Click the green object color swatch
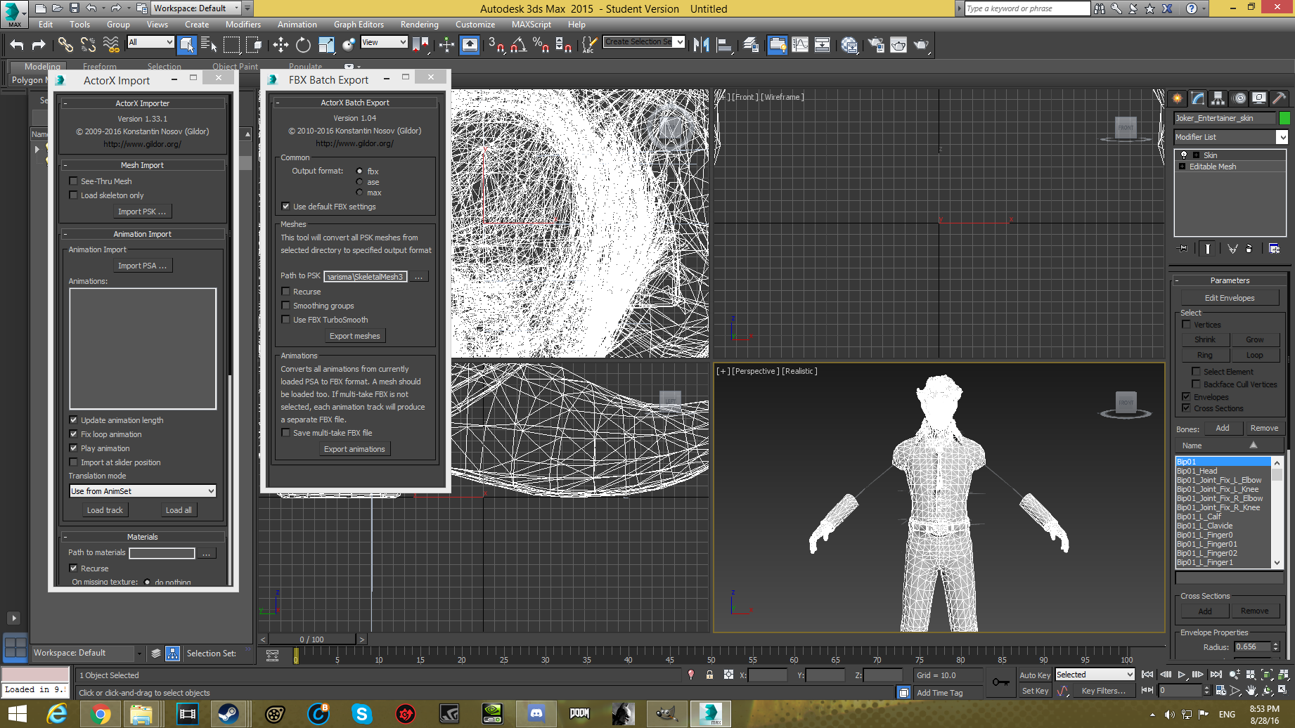The height and width of the screenshot is (728, 1295). point(1284,118)
